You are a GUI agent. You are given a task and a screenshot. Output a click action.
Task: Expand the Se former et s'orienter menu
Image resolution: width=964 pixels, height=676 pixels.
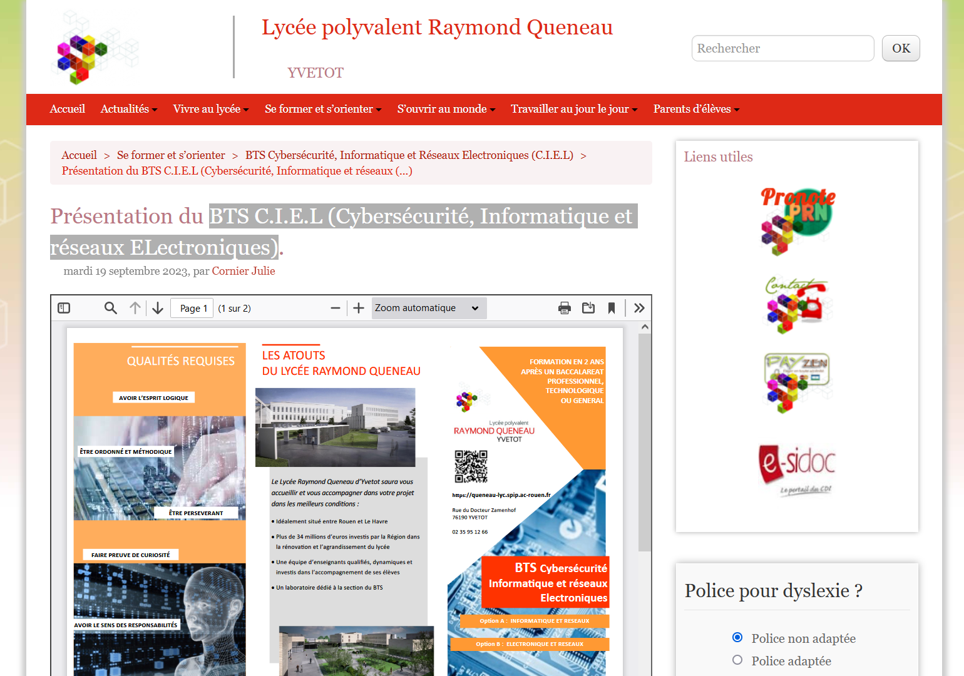[323, 109]
